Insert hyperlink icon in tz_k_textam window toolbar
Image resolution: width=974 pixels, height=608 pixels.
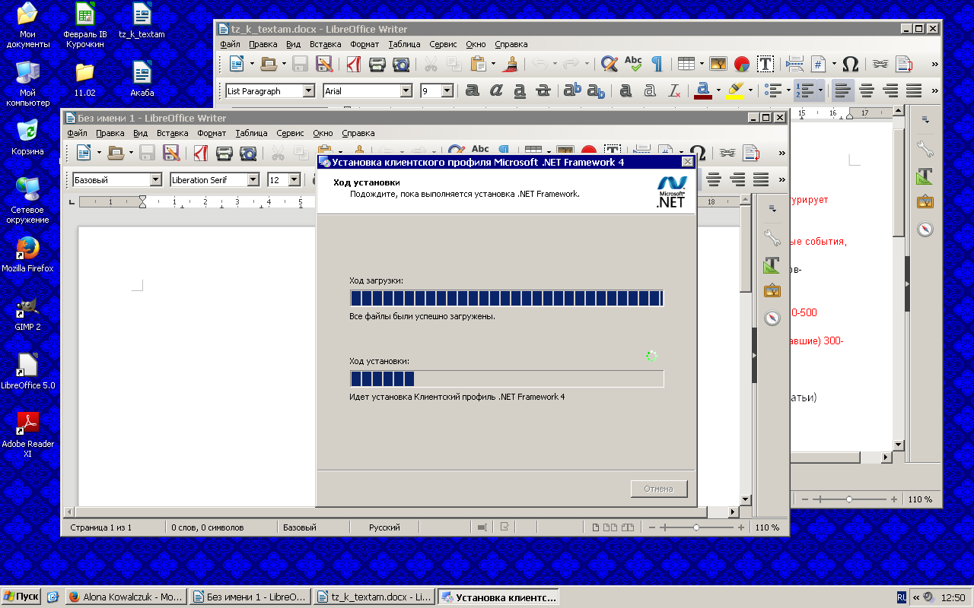880,64
